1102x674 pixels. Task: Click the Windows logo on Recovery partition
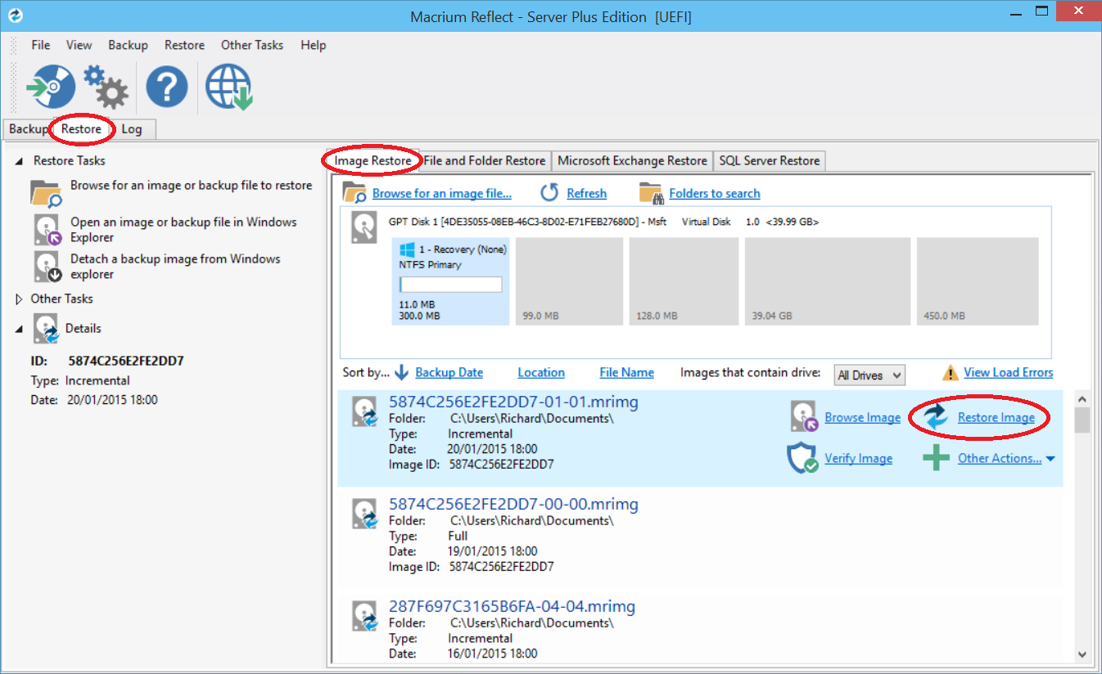coord(407,249)
